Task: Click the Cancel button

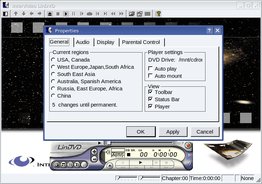Action: [205, 132]
